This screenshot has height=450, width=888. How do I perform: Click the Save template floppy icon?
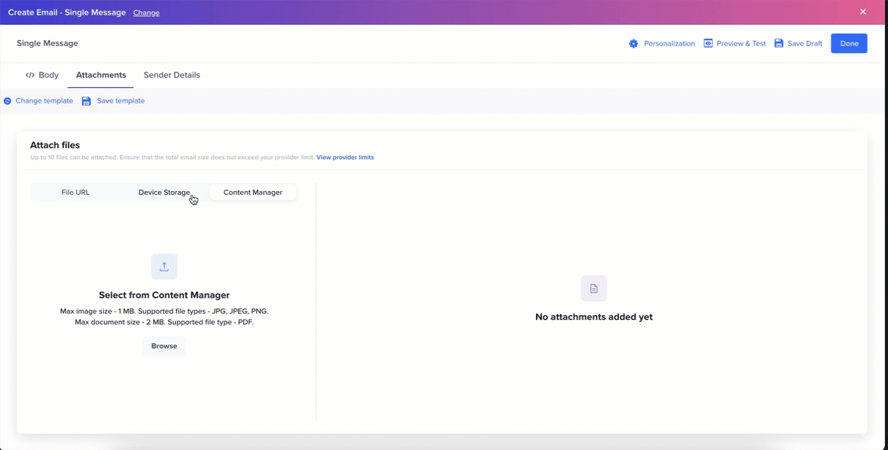(x=86, y=100)
